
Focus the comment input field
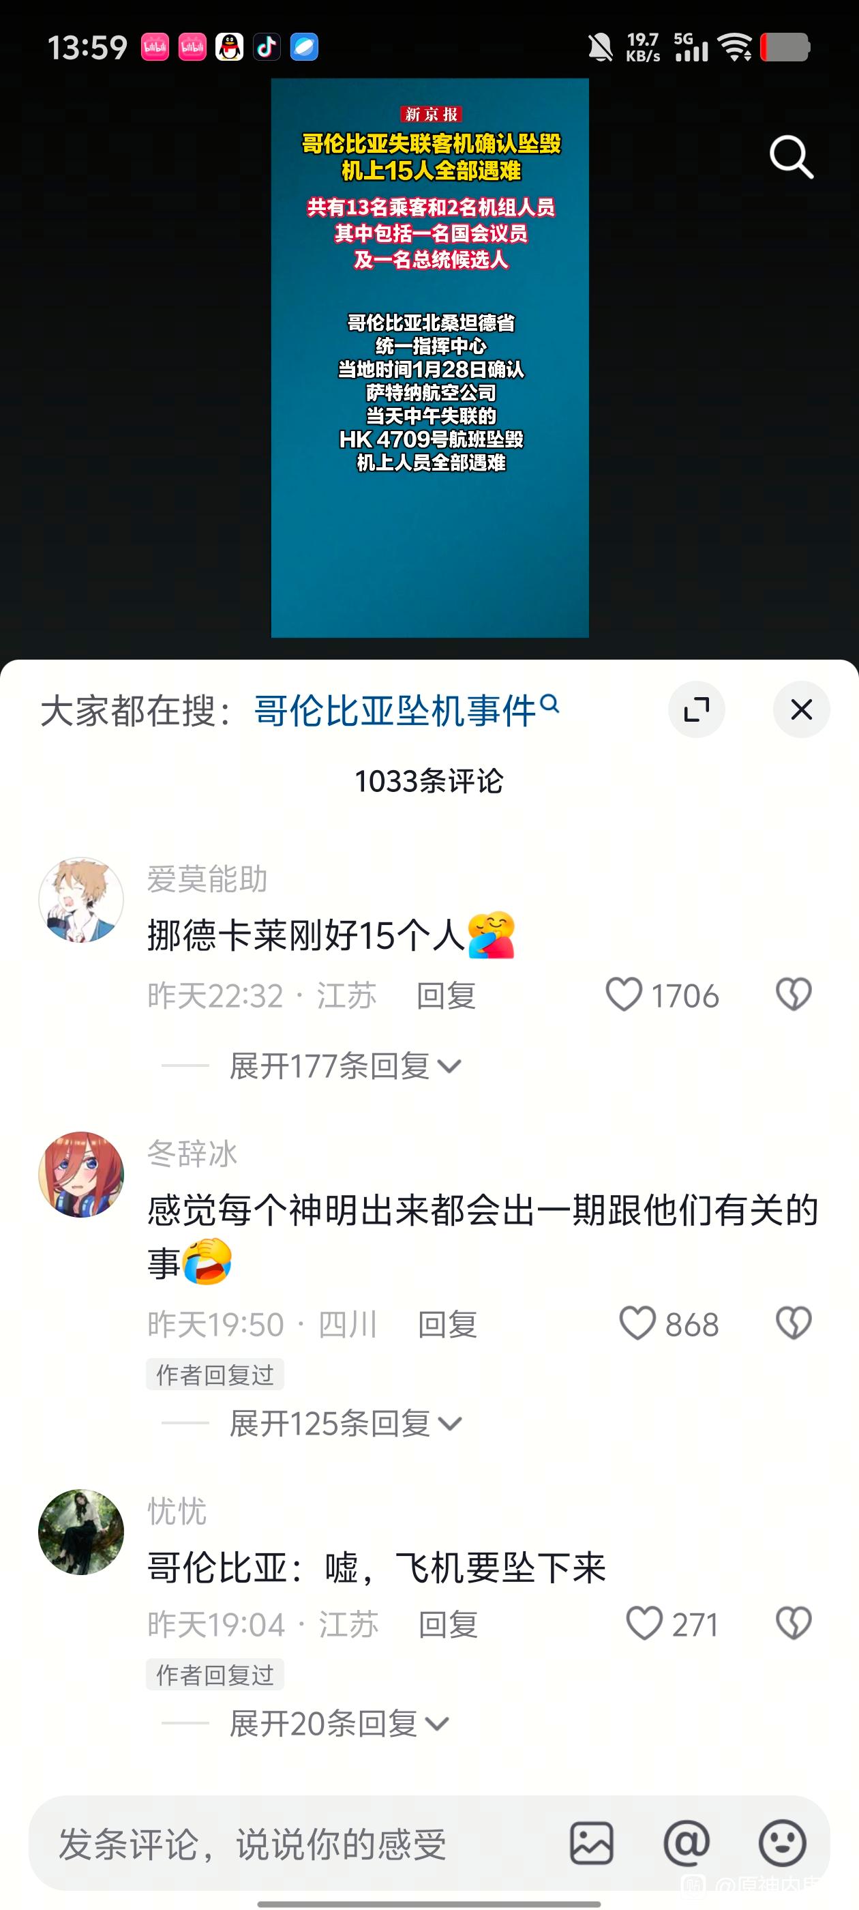(297, 1843)
